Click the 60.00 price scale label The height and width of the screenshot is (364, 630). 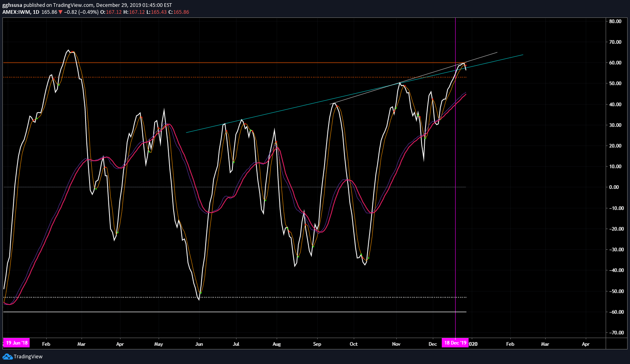[615, 63]
